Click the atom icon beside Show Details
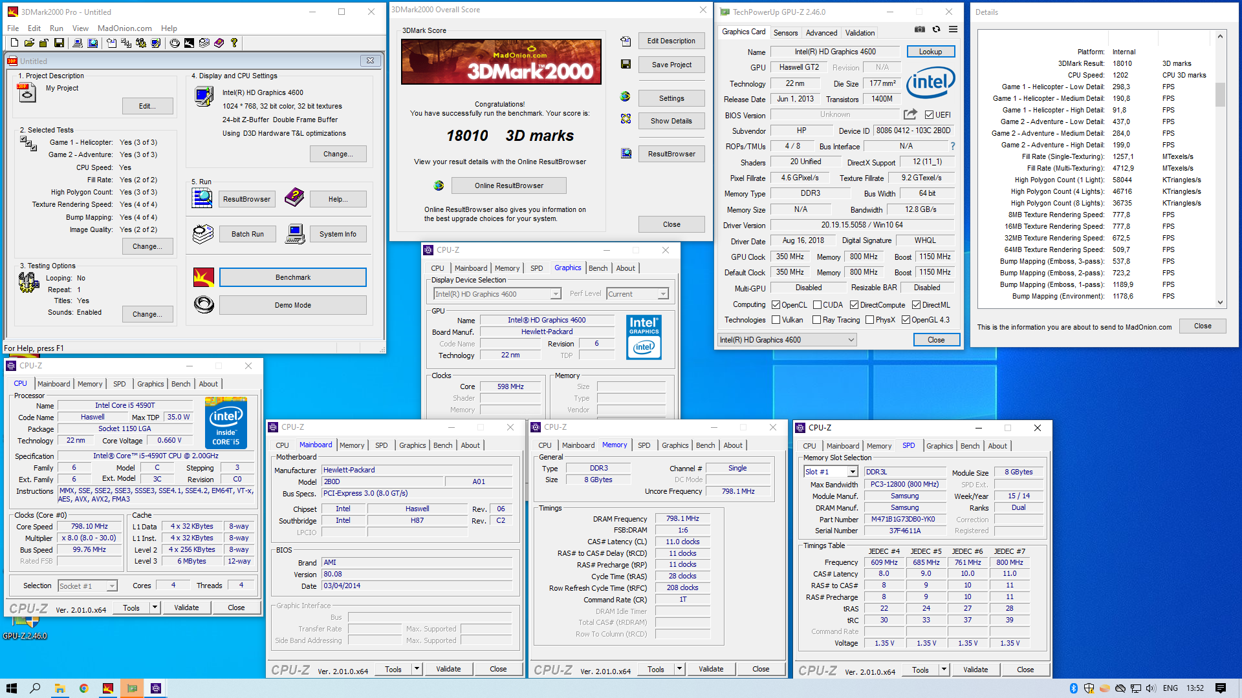The image size is (1242, 698). [626, 119]
